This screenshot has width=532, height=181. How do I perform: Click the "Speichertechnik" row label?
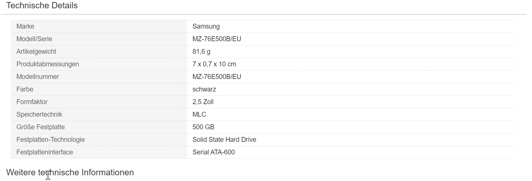[x=39, y=114]
